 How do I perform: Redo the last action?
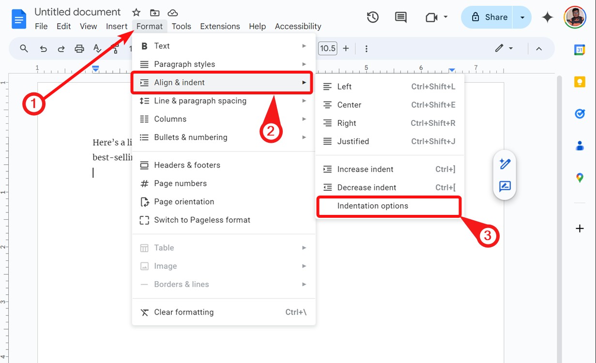click(61, 48)
